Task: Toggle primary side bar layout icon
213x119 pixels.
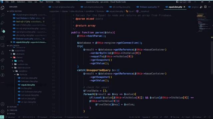Action: coord(177,2)
